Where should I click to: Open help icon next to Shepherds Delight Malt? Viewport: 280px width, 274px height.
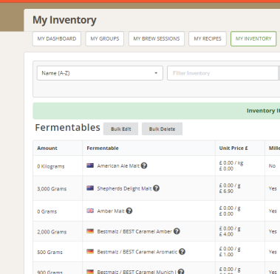[x=156, y=188]
